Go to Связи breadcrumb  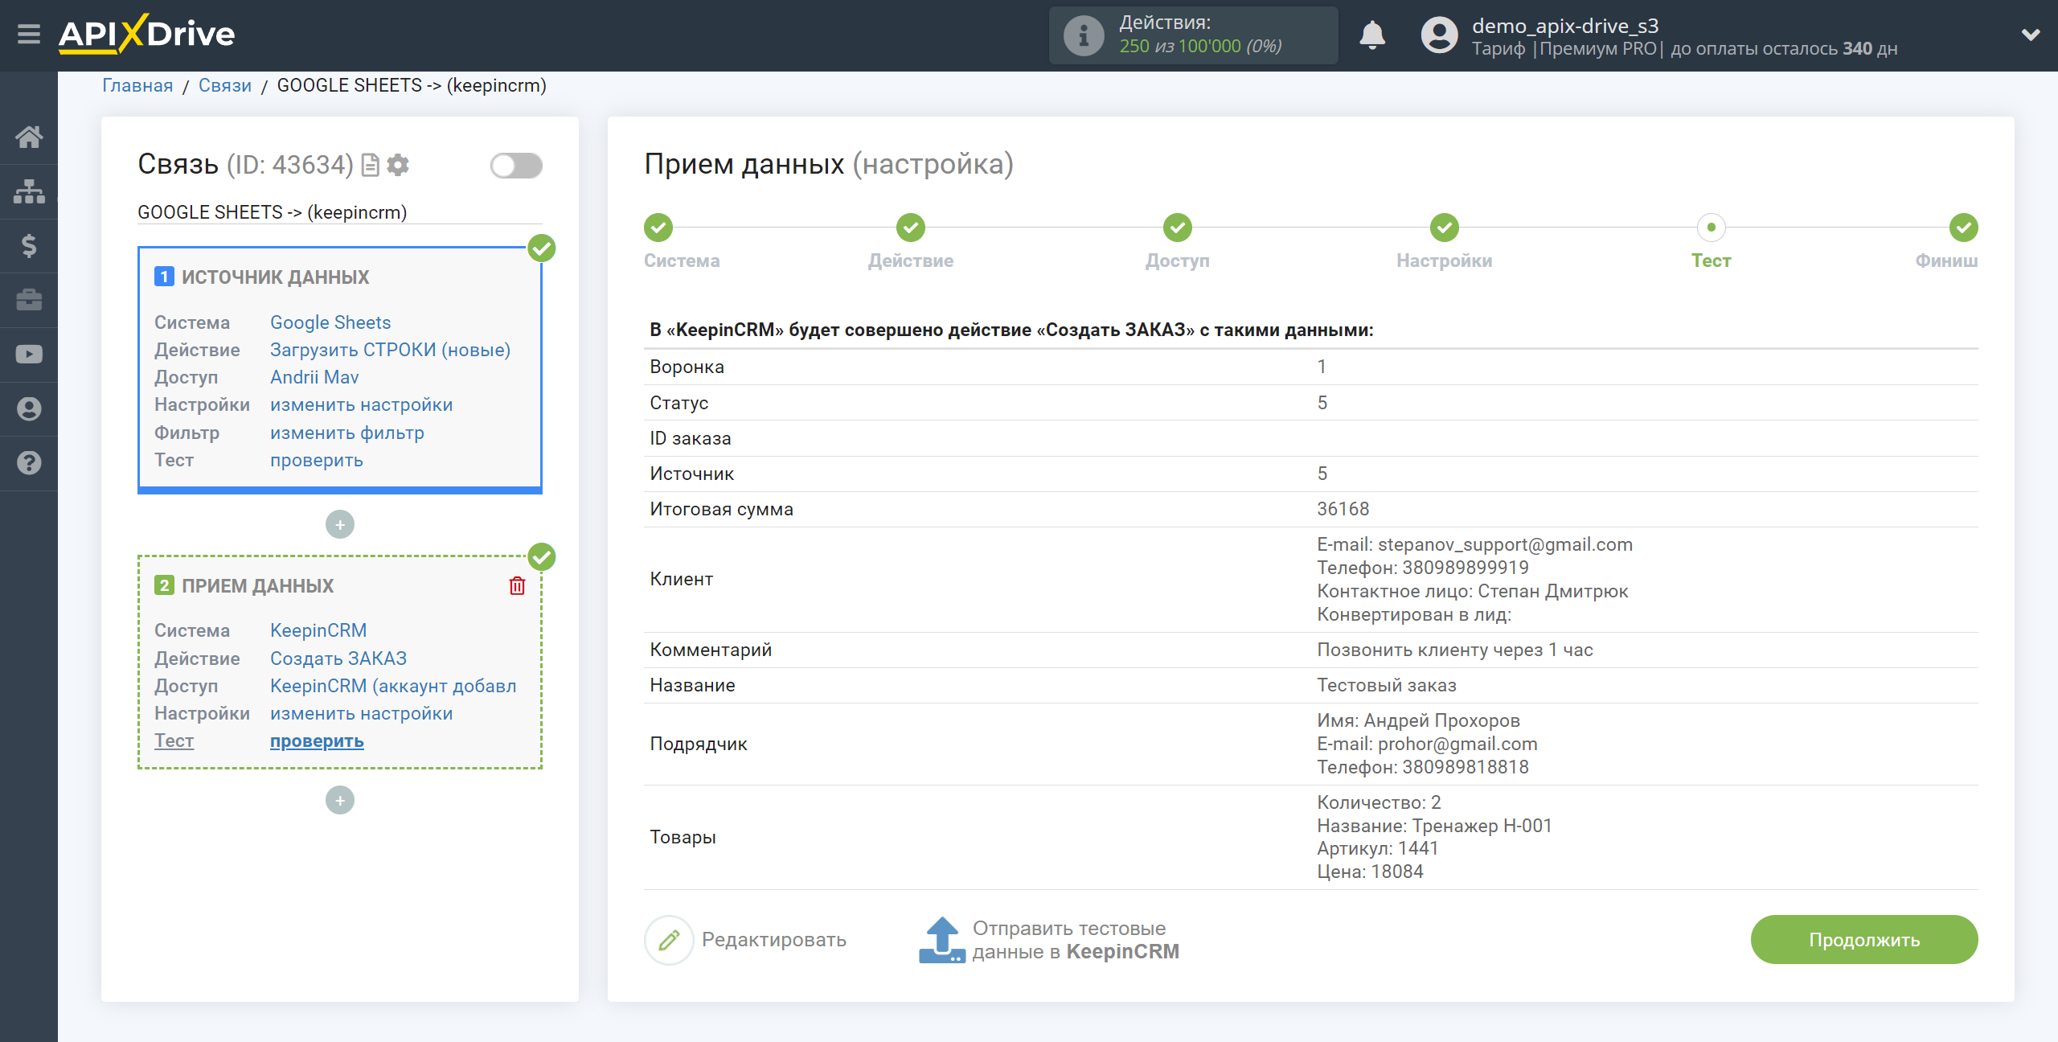[225, 85]
